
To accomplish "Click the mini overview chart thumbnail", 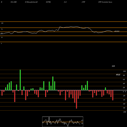I will coord(63,122).
